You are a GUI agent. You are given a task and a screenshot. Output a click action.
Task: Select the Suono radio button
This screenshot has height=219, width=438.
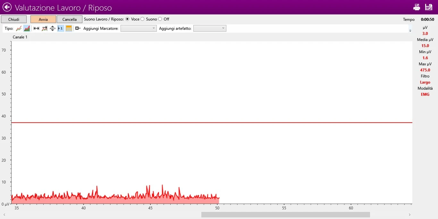pyautogui.click(x=143, y=19)
